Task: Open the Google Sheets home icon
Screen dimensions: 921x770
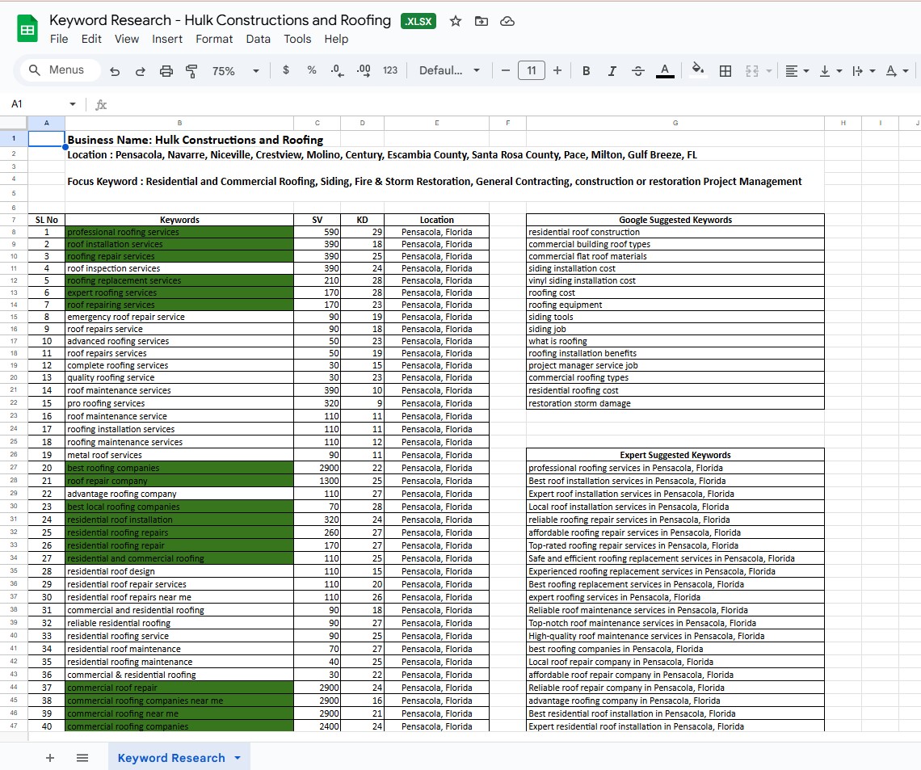Action: [27, 29]
